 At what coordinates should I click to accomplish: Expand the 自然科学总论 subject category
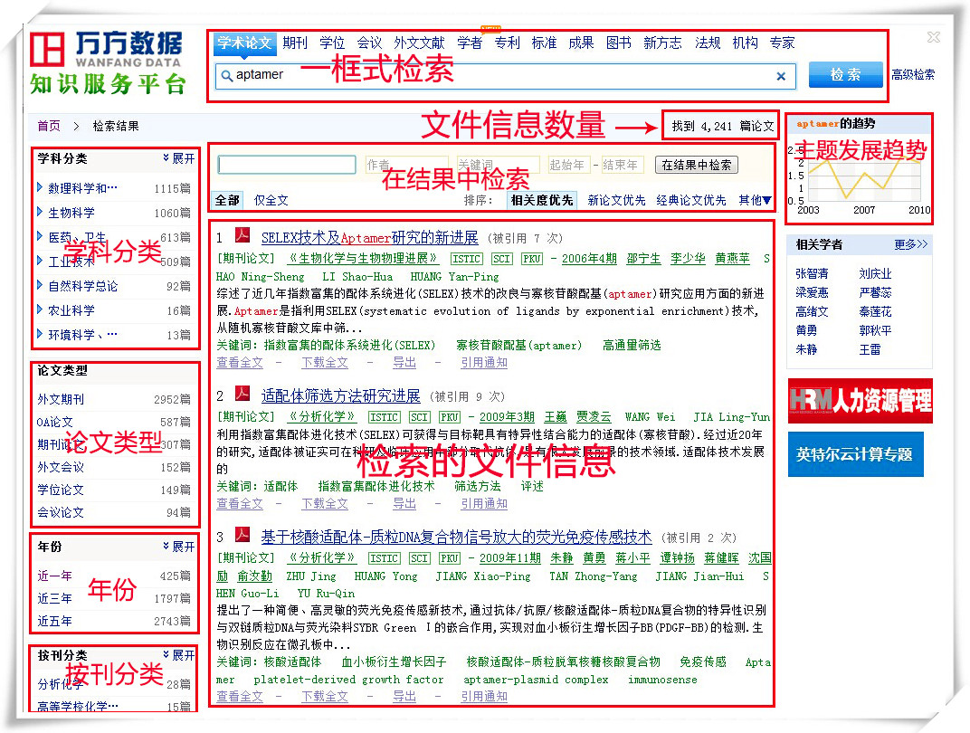click(x=40, y=285)
